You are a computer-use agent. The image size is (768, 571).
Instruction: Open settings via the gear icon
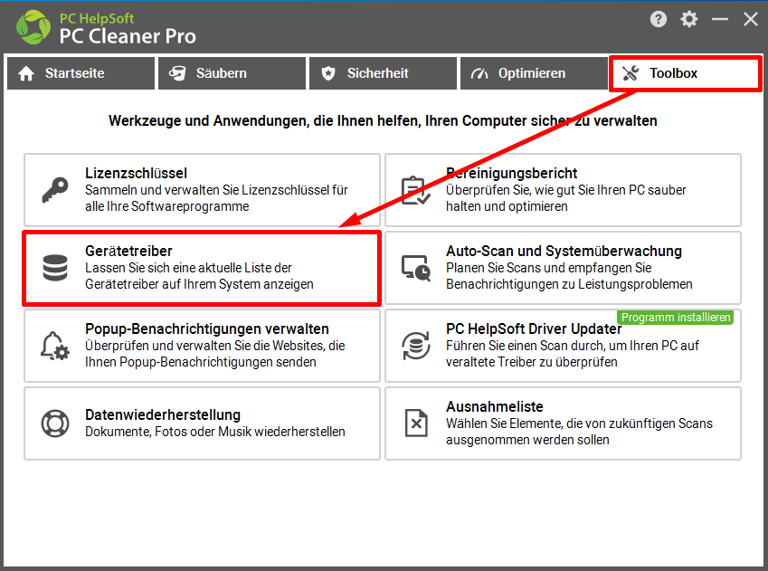[x=689, y=19]
